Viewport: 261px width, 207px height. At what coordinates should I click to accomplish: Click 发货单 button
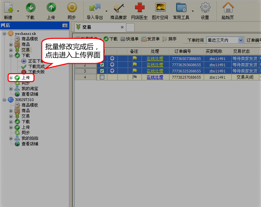150,39
